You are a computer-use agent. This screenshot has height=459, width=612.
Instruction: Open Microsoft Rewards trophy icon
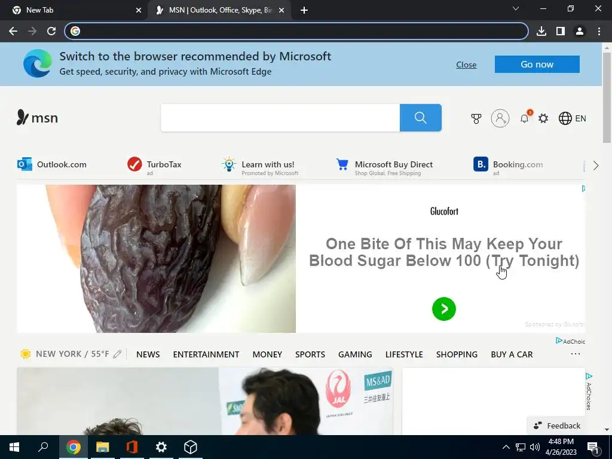pos(476,118)
